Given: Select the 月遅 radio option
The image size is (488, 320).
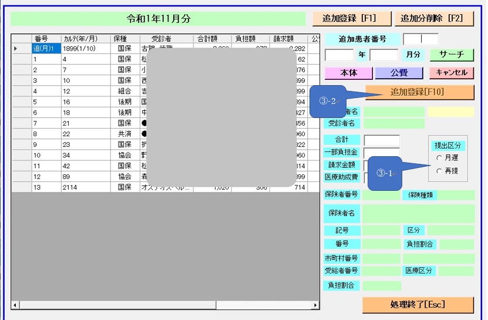Looking at the screenshot, I should click(439, 158).
